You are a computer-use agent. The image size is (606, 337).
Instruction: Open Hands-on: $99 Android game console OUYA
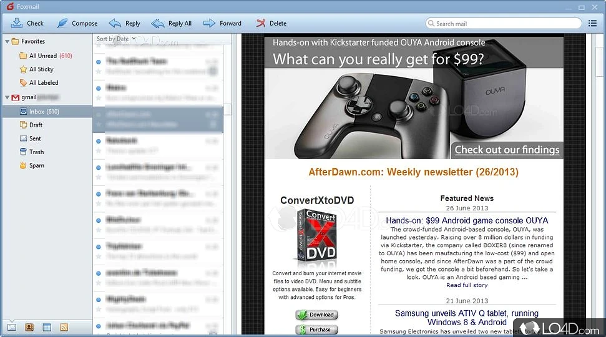[467, 220]
